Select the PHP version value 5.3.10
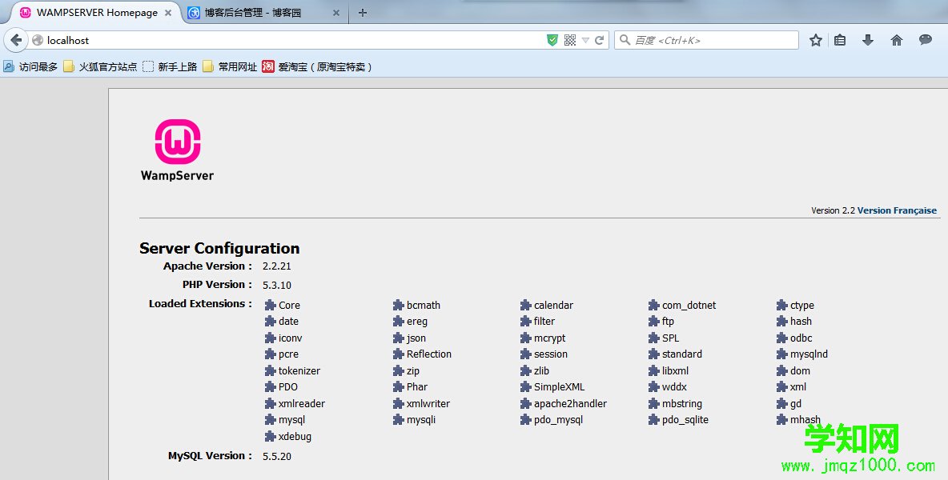 click(x=277, y=285)
